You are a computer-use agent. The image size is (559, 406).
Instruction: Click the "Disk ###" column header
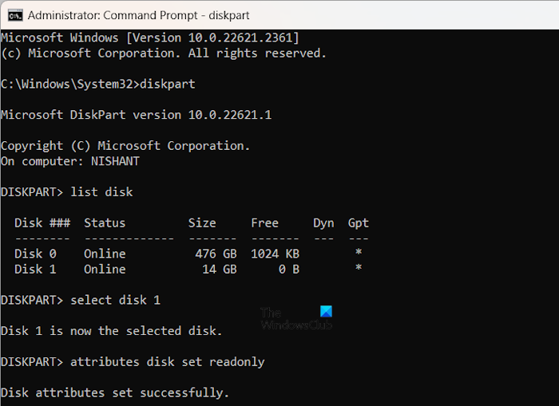[x=42, y=223]
